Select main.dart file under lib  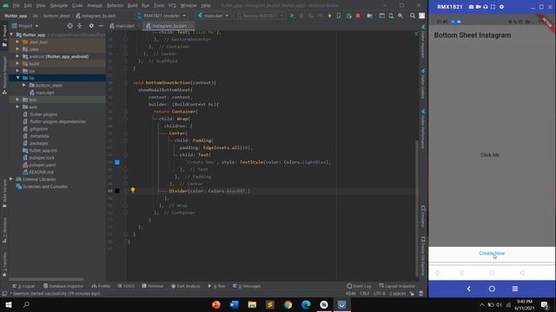[x=42, y=93]
